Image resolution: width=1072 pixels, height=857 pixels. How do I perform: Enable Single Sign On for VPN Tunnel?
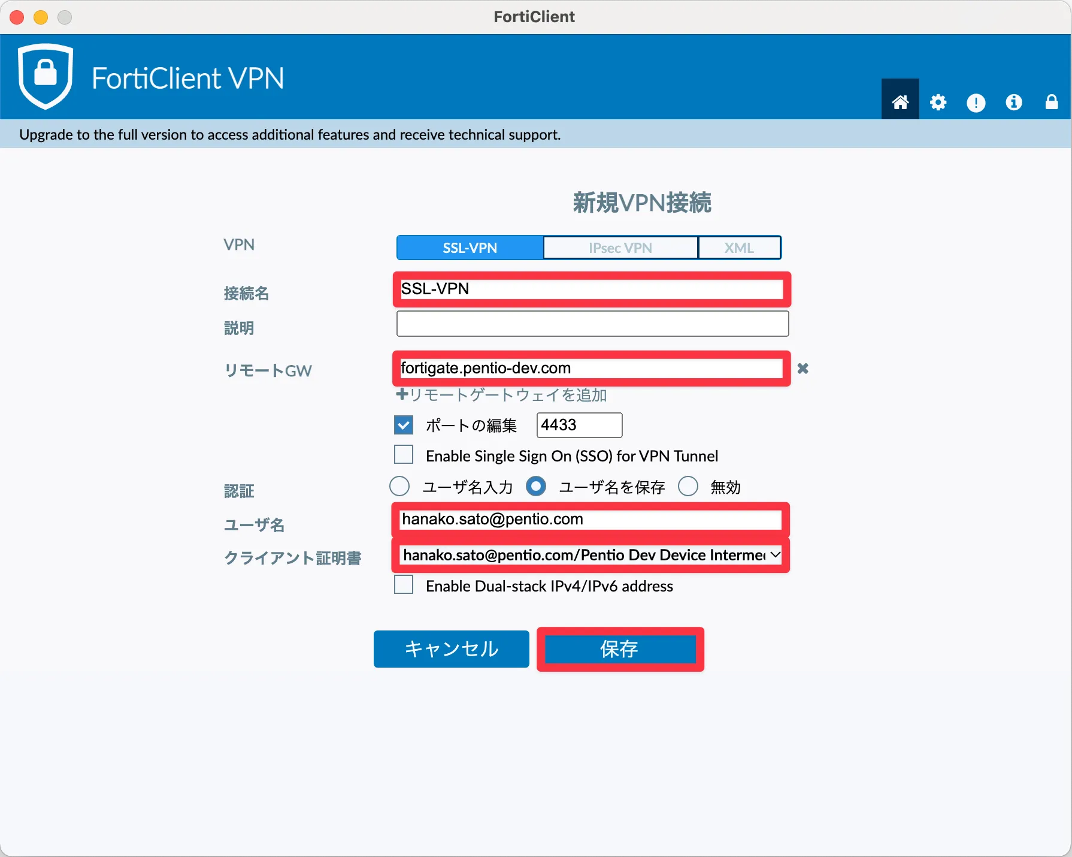pos(404,455)
